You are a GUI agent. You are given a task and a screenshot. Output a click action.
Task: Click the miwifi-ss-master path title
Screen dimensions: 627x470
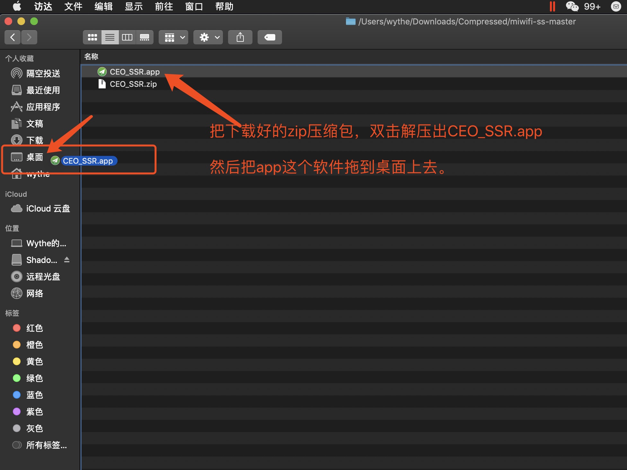click(467, 22)
